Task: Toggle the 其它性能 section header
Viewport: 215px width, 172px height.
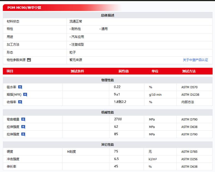Action: click(107, 144)
